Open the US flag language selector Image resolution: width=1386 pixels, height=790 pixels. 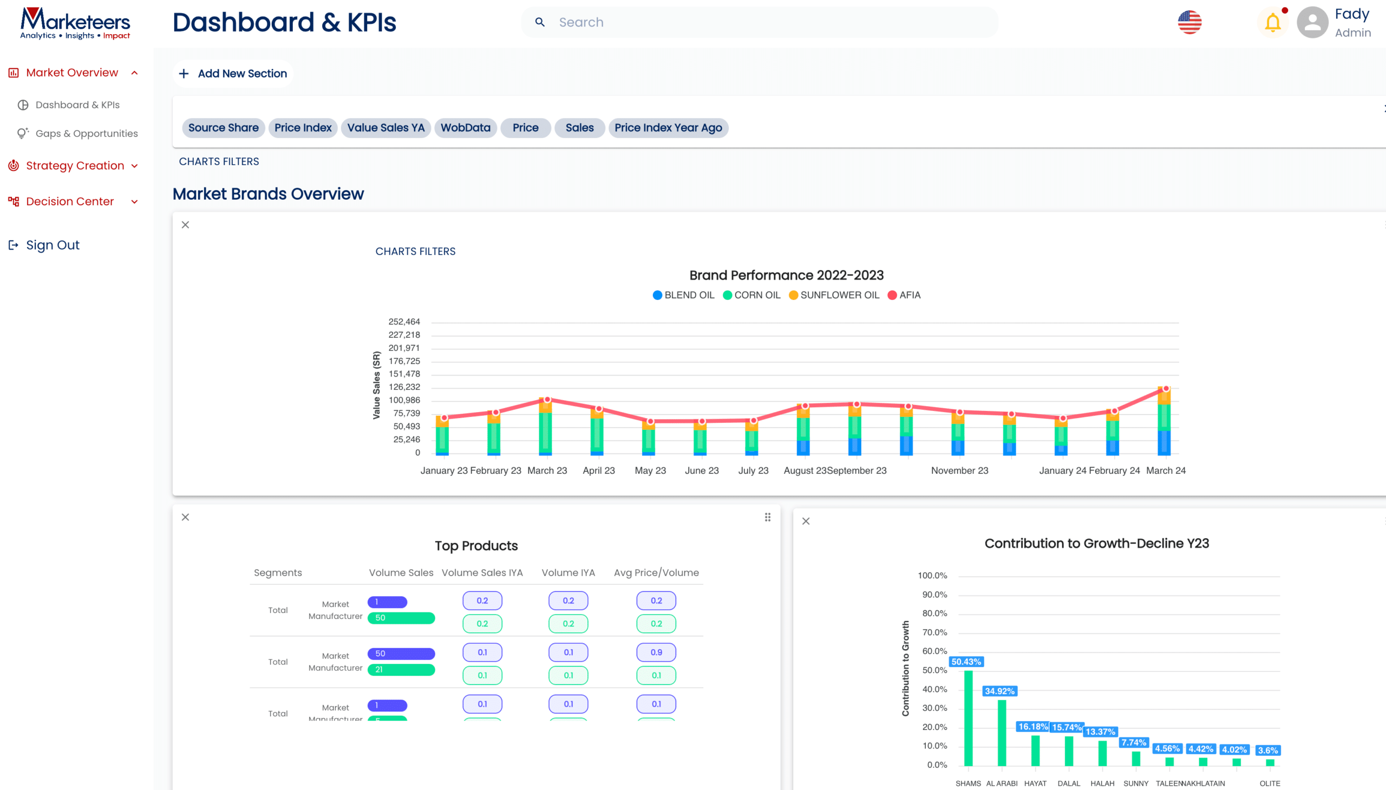(x=1189, y=23)
